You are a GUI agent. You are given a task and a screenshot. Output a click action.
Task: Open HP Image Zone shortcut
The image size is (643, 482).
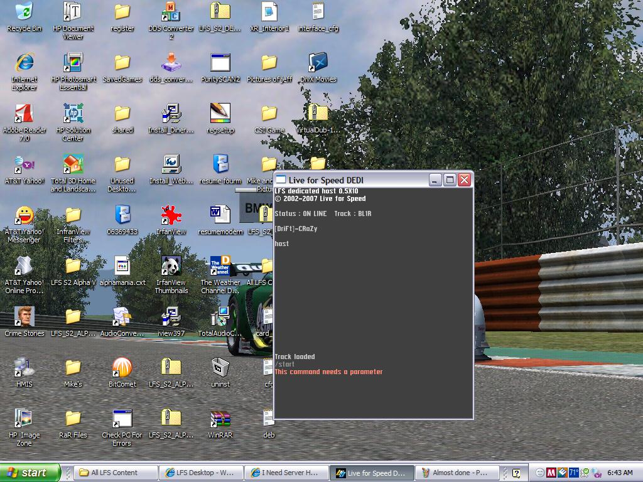click(x=24, y=418)
